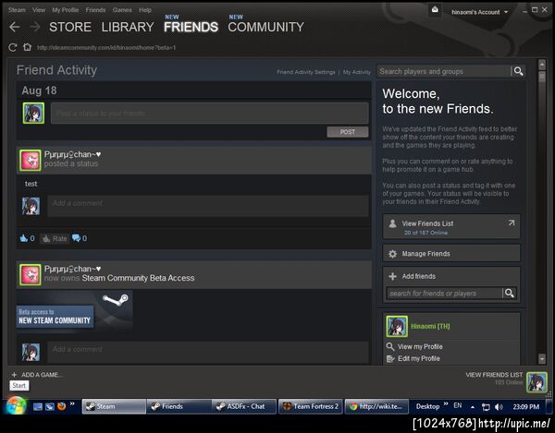Open the Friends menu in the menu bar
Viewport: 555px width, 433px height.
pyautogui.click(x=95, y=10)
